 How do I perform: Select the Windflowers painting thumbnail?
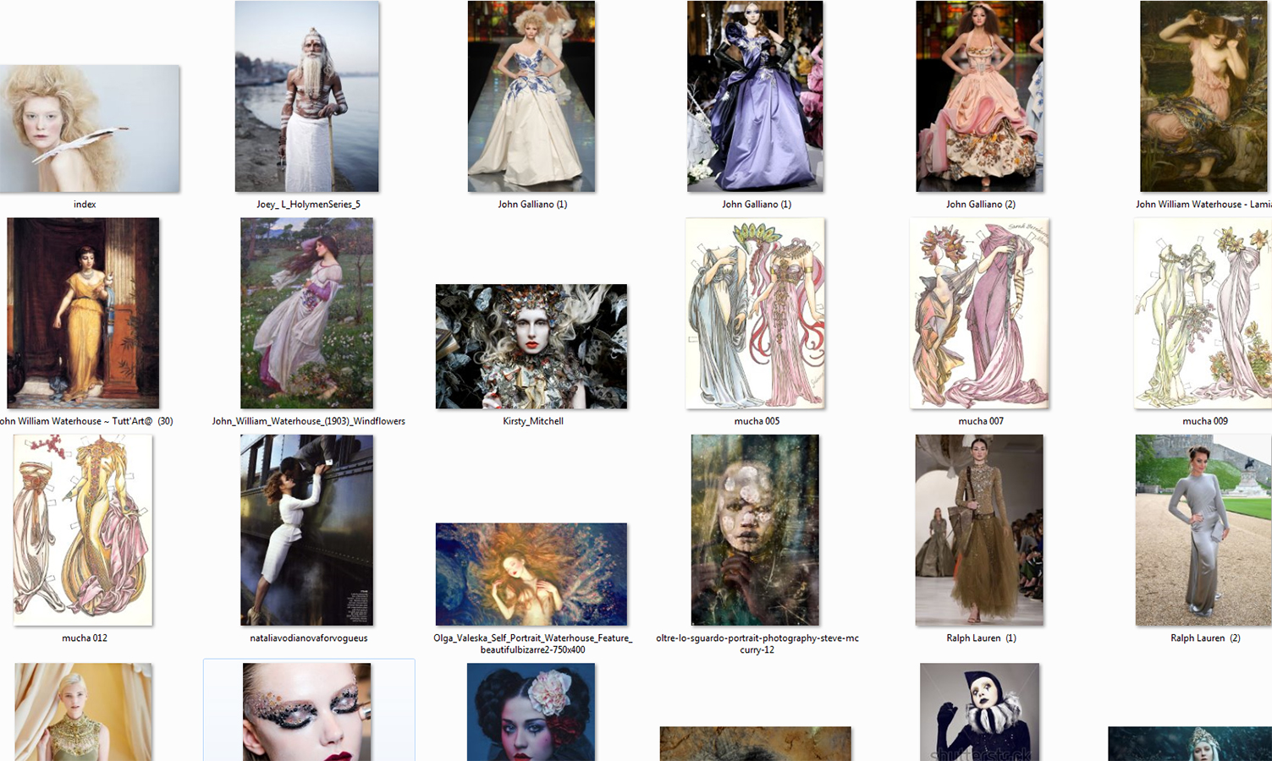306,313
